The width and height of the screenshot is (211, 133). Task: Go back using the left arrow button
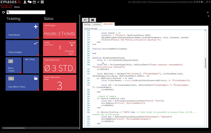pos(85,20)
